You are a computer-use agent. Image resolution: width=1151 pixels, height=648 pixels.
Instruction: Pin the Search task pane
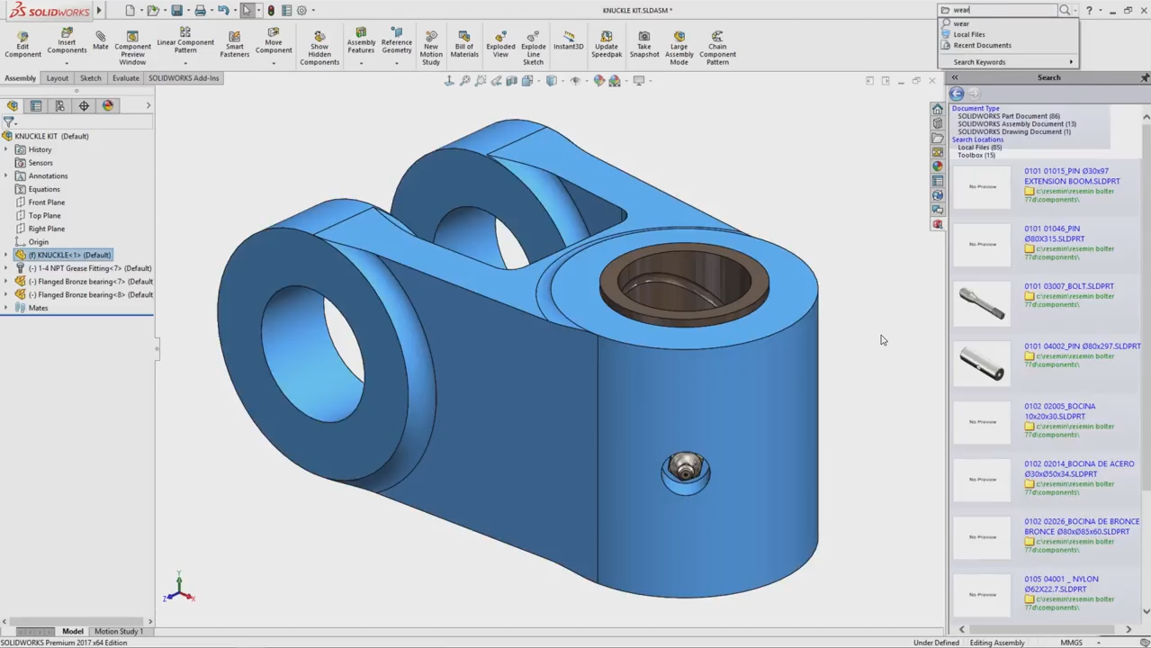coord(1144,78)
